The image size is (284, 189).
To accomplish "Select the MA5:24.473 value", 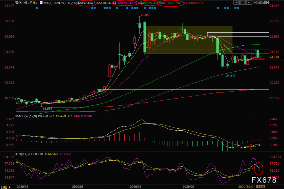I will tap(87, 3).
